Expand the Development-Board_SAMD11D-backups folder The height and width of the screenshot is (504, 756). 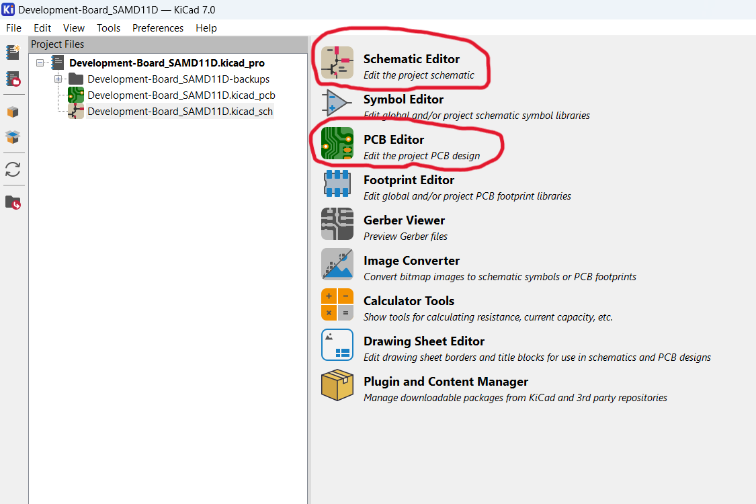(58, 79)
